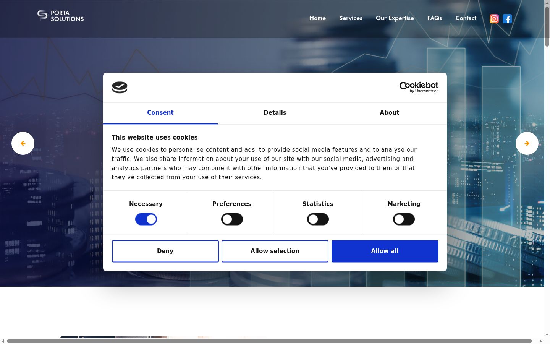Click the Cookiebot logo link

(419, 87)
